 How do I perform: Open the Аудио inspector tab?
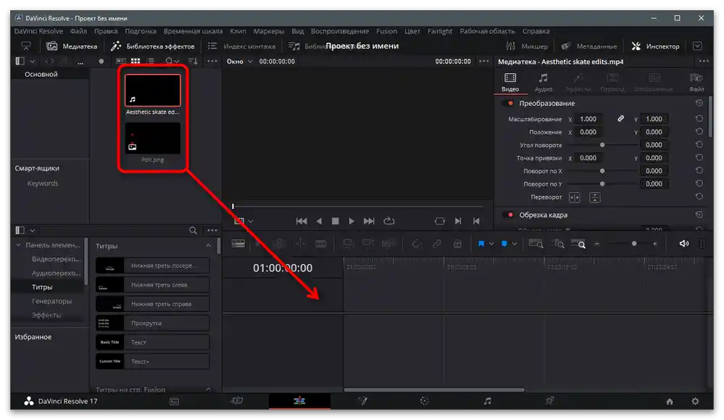(x=543, y=82)
